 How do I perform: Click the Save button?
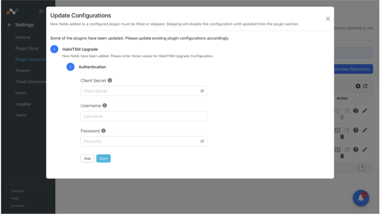104,159
